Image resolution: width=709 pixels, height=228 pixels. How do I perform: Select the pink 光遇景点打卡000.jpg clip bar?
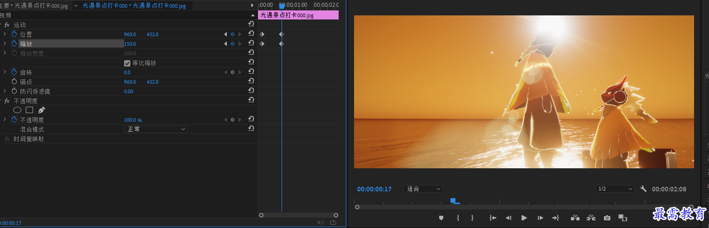(x=298, y=15)
